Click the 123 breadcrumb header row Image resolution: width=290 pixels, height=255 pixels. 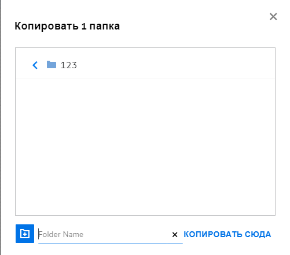[x=145, y=64]
